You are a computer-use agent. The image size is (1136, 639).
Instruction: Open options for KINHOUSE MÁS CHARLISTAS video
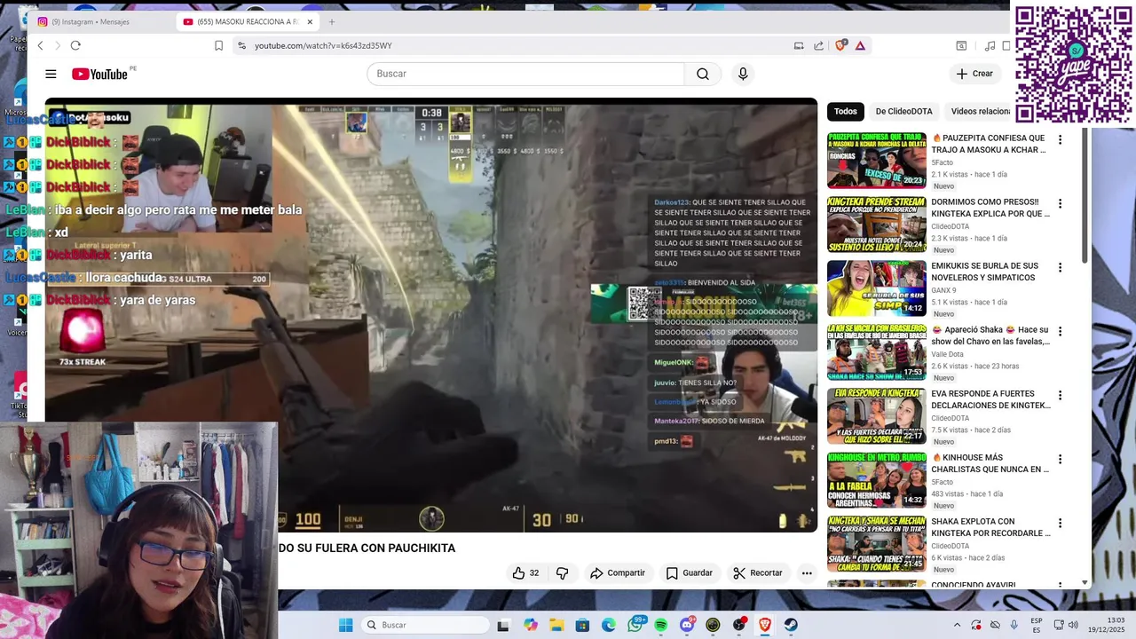(1060, 459)
